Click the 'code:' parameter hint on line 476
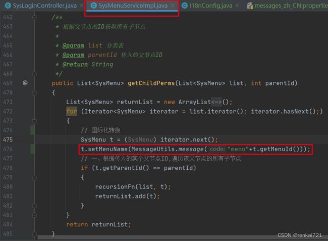Viewport: 328px width, 241px height. (x=217, y=149)
